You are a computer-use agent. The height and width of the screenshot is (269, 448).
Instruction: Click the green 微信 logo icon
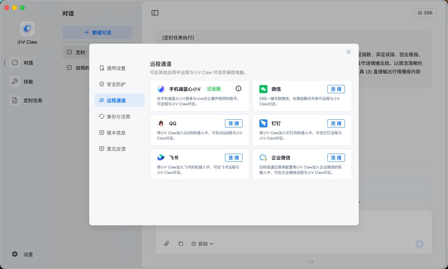(x=263, y=89)
